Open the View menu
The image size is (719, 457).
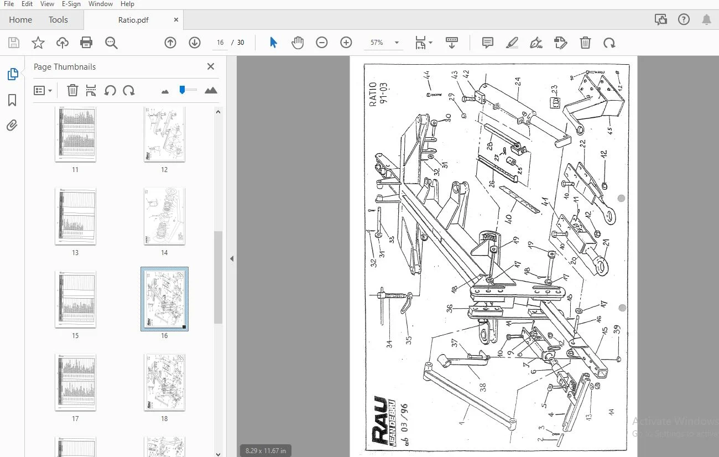tap(47, 4)
